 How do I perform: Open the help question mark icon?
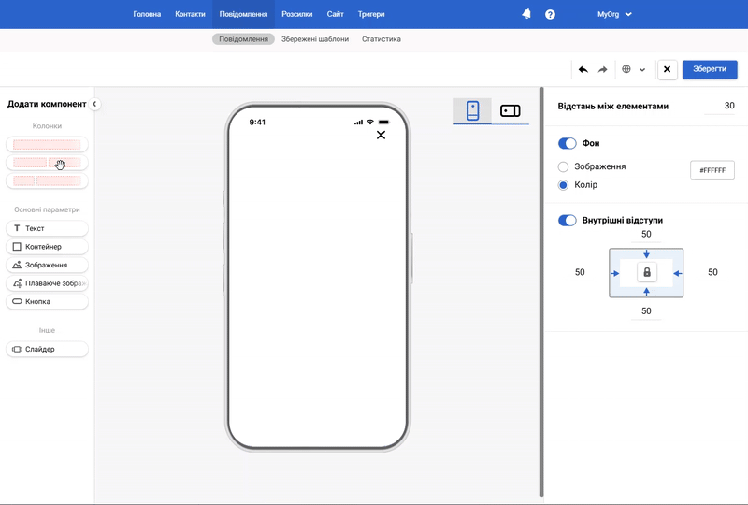550,14
